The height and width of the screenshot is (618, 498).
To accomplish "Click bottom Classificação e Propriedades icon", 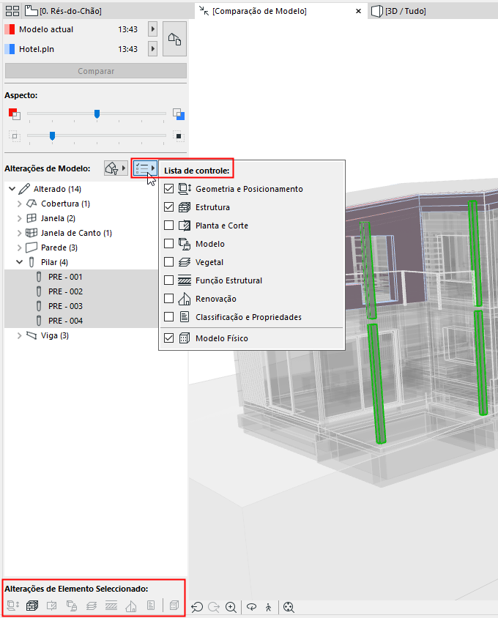I will coord(151,605).
